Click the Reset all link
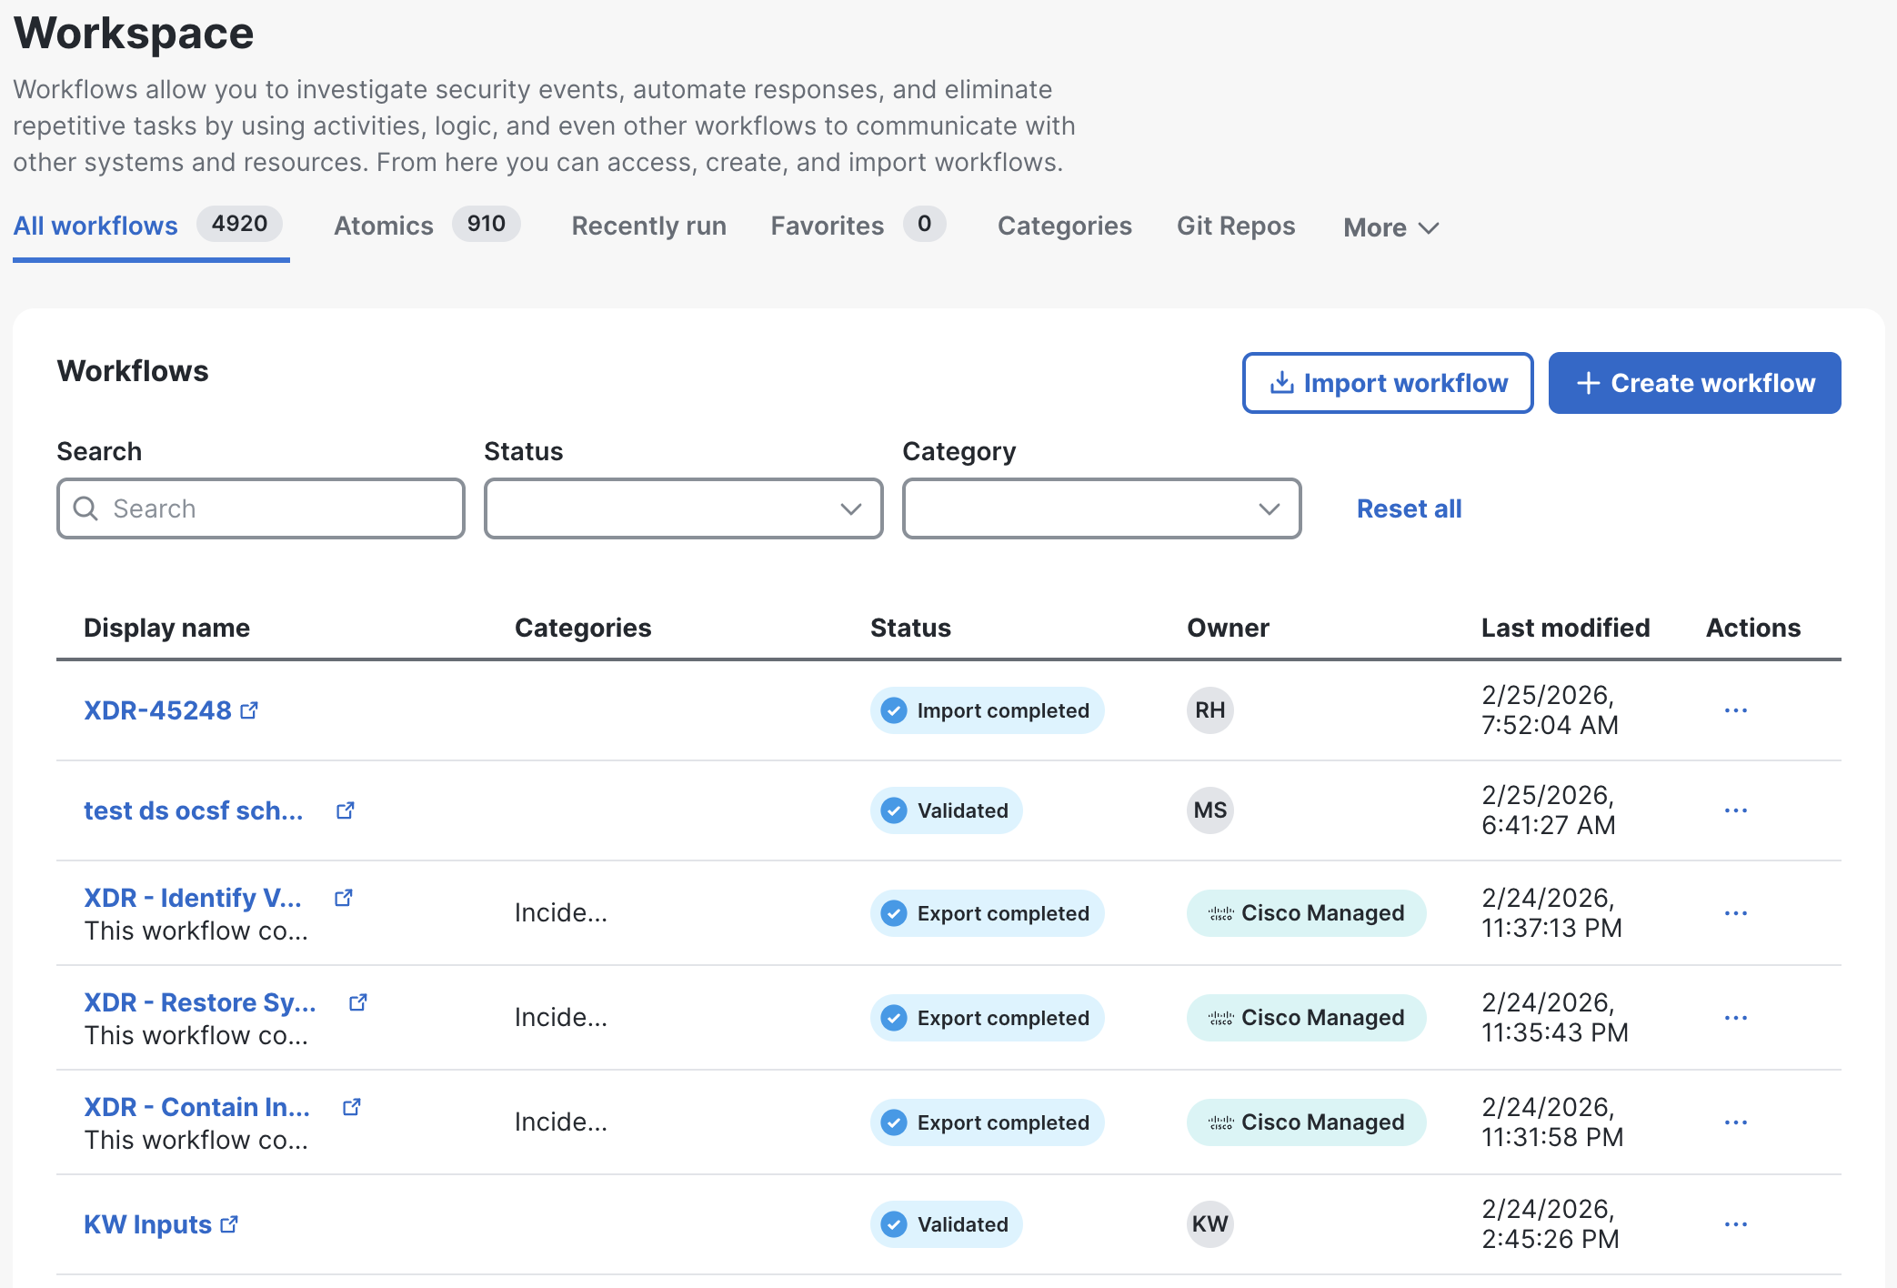Image resolution: width=1897 pixels, height=1288 pixels. click(1409, 508)
